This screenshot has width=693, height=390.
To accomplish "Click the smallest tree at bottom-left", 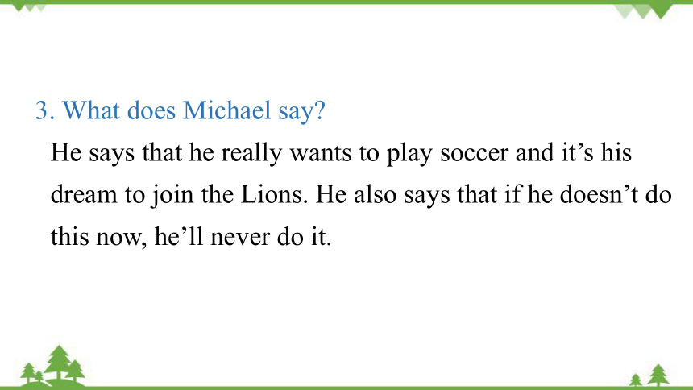I will pyautogui.click(x=39, y=376).
